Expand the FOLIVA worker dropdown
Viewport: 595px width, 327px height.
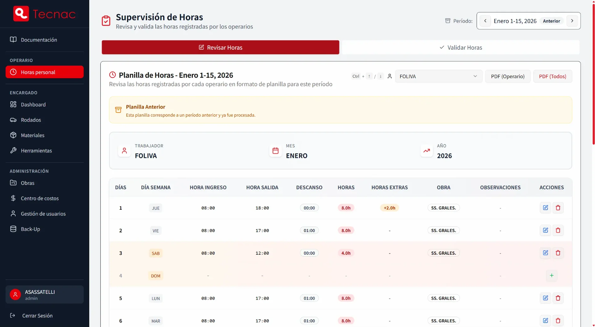coord(438,76)
